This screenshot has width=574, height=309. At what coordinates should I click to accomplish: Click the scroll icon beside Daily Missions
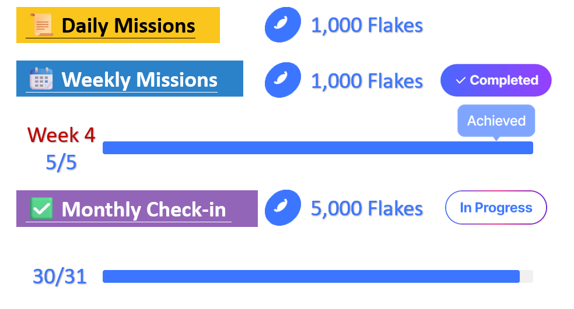(x=41, y=25)
